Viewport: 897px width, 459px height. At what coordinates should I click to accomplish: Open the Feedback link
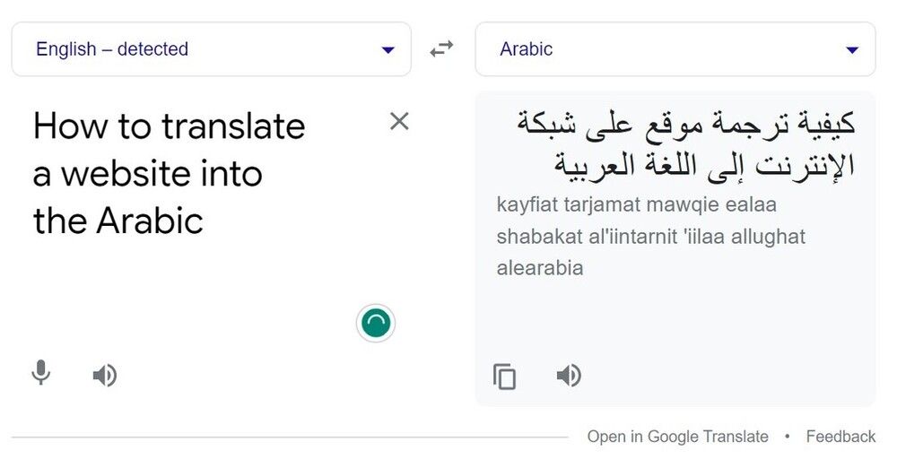(840, 437)
